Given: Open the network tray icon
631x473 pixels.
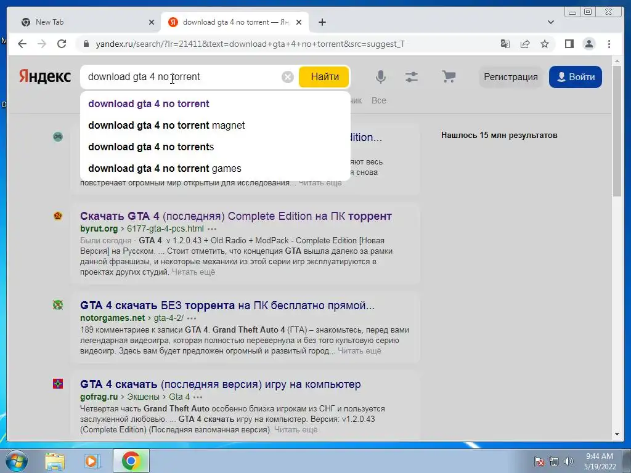Looking at the screenshot, I should click(x=554, y=461).
